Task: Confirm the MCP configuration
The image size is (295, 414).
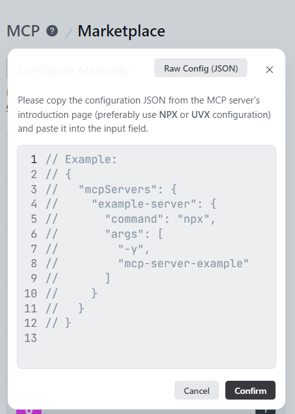Action: 250,390
